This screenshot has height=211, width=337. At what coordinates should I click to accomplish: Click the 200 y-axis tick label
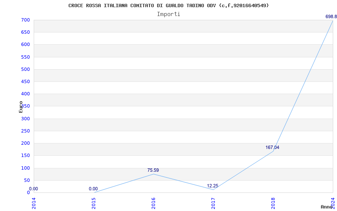25,143
